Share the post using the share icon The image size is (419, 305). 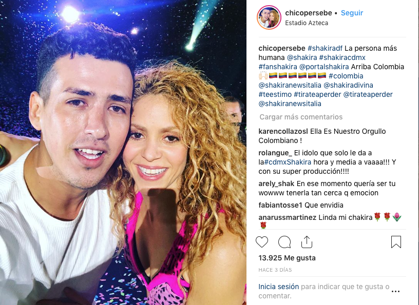click(x=307, y=242)
